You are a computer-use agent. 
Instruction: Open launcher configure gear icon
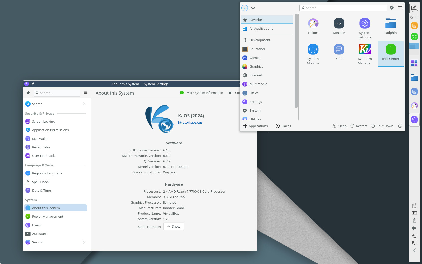tap(392, 8)
